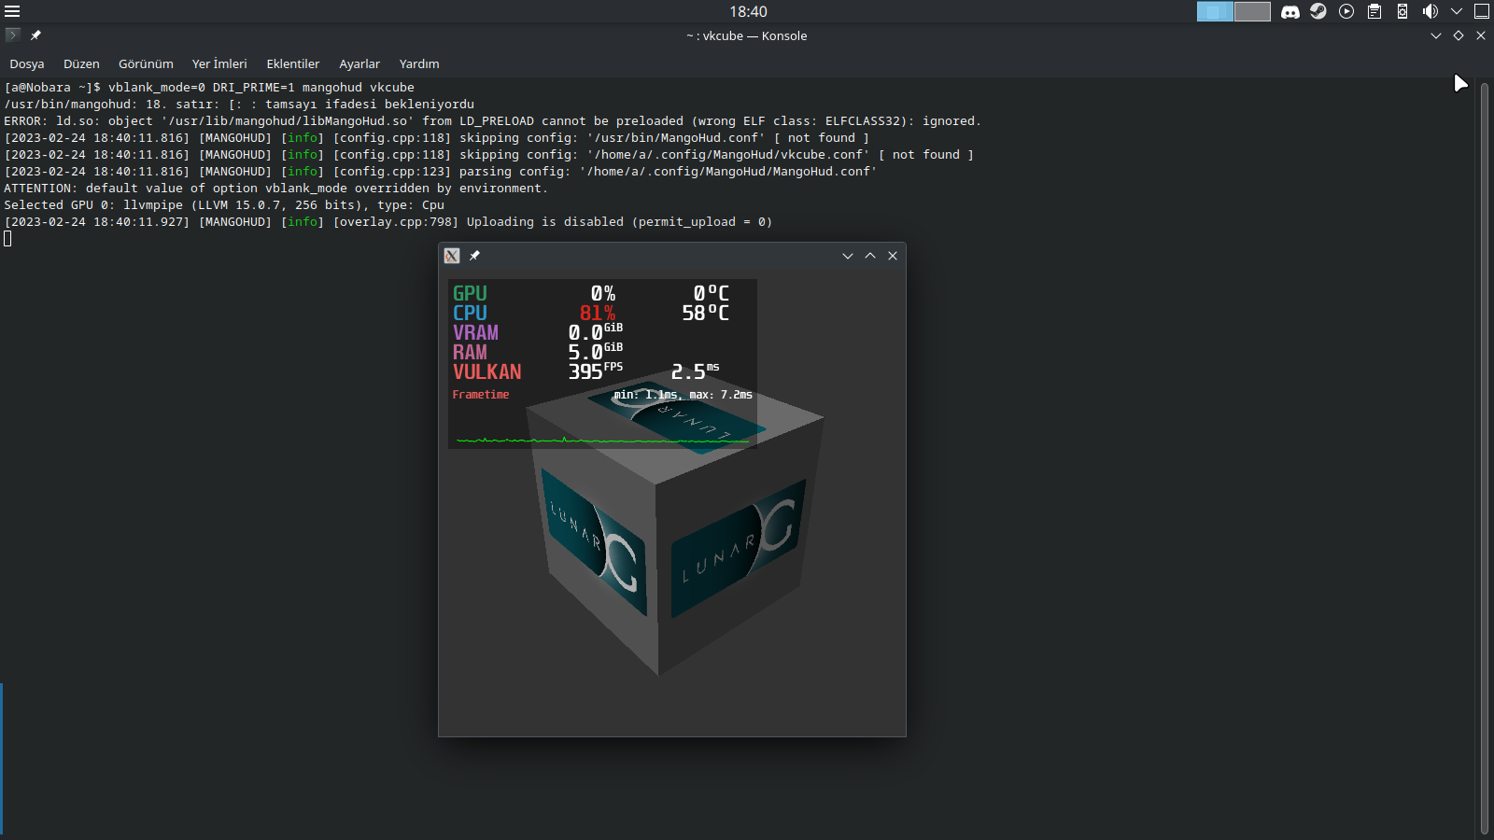
Task: Open the audio volume tray icon
Action: (1431, 11)
